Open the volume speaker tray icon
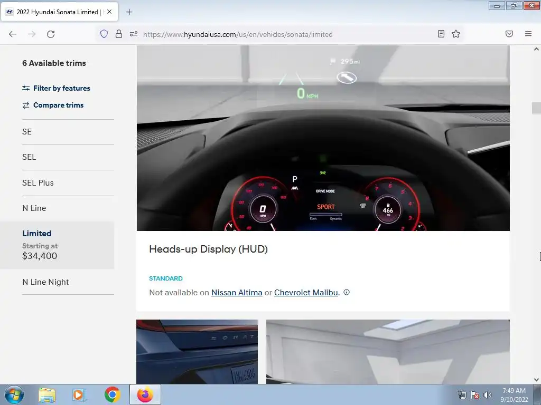This screenshot has height=405, width=541. (x=487, y=395)
